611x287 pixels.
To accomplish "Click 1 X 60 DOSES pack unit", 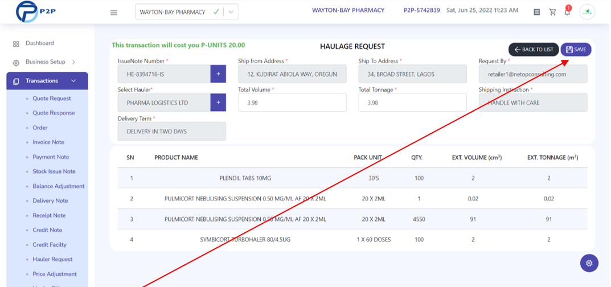I will (374, 240).
